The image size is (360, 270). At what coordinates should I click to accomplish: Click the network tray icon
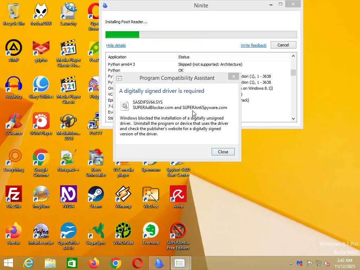[319, 263]
